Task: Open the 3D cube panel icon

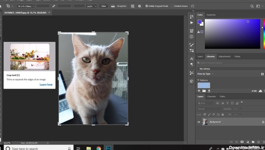Action: pyautogui.click(x=191, y=81)
